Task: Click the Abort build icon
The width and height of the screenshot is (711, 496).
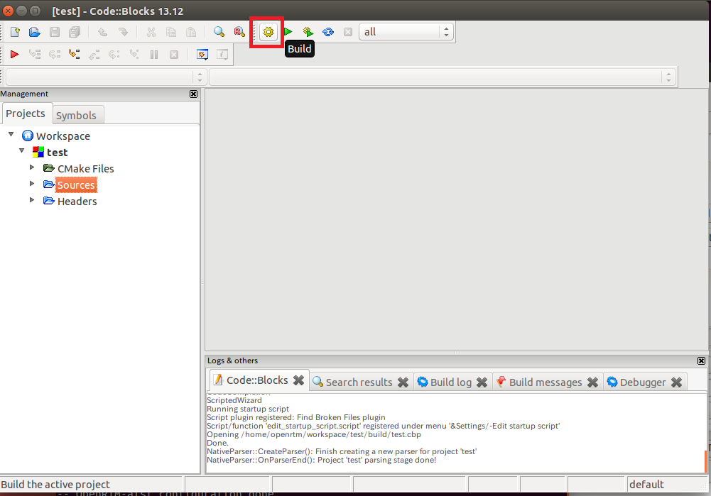Action: 348,32
